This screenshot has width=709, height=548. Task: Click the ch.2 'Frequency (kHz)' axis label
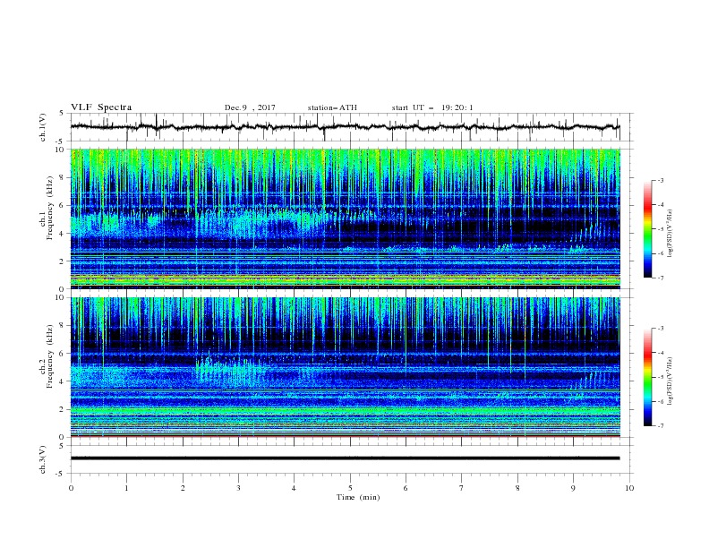(50, 355)
